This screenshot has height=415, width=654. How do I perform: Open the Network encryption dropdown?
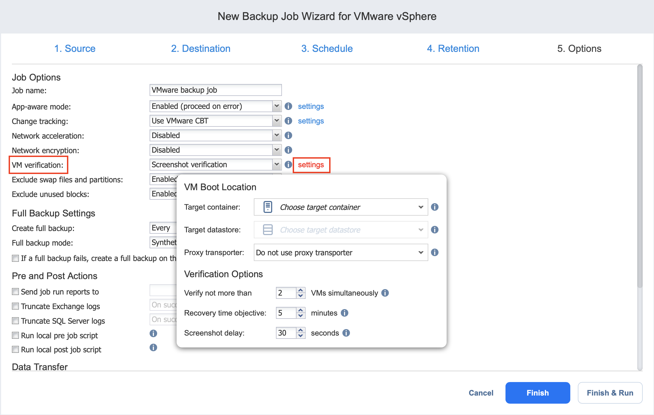pos(215,150)
